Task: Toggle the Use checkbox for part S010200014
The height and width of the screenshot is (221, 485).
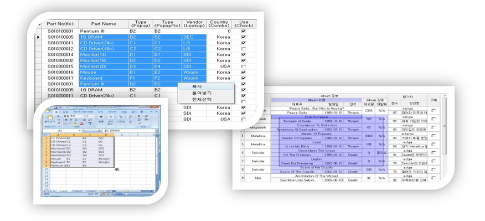Action: point(244,55)
